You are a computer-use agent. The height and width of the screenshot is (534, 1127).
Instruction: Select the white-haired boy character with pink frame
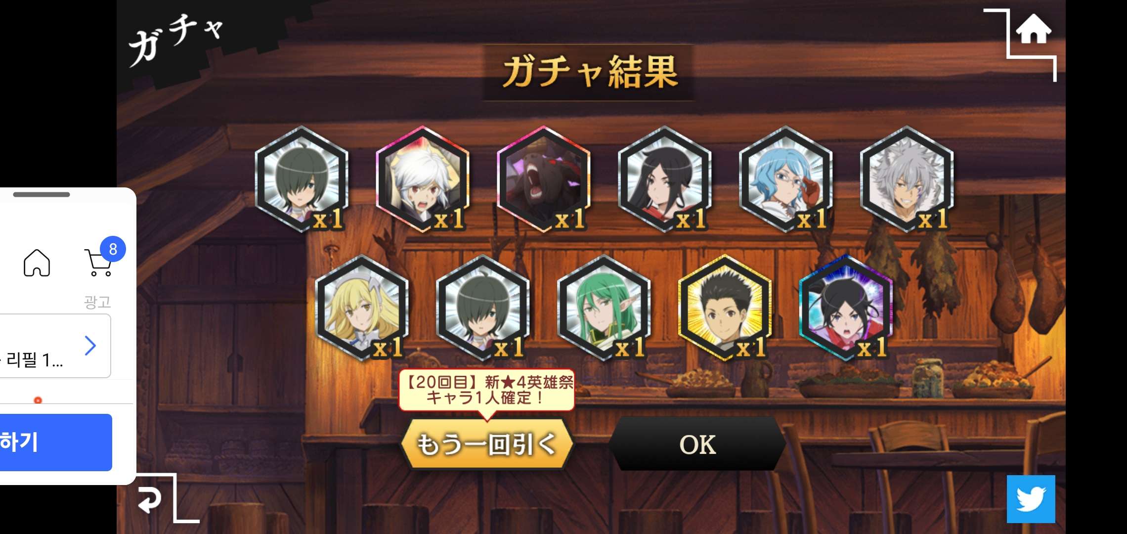(422, 179)
